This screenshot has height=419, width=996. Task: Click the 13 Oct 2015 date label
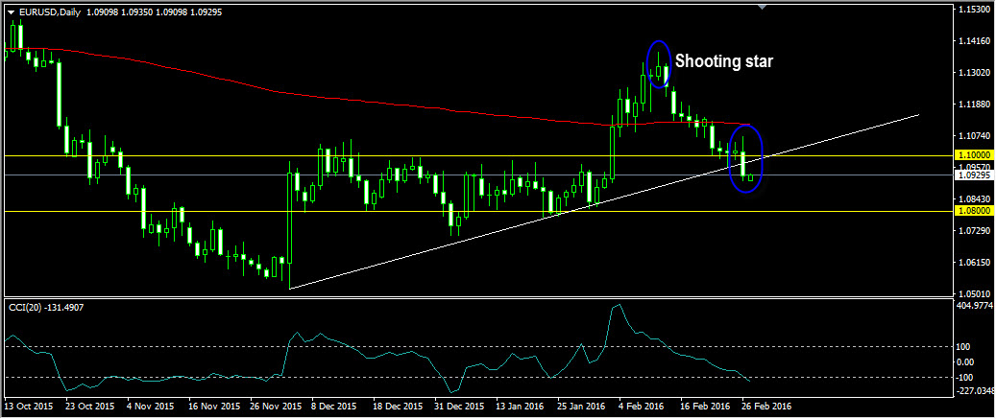[28, 406]
